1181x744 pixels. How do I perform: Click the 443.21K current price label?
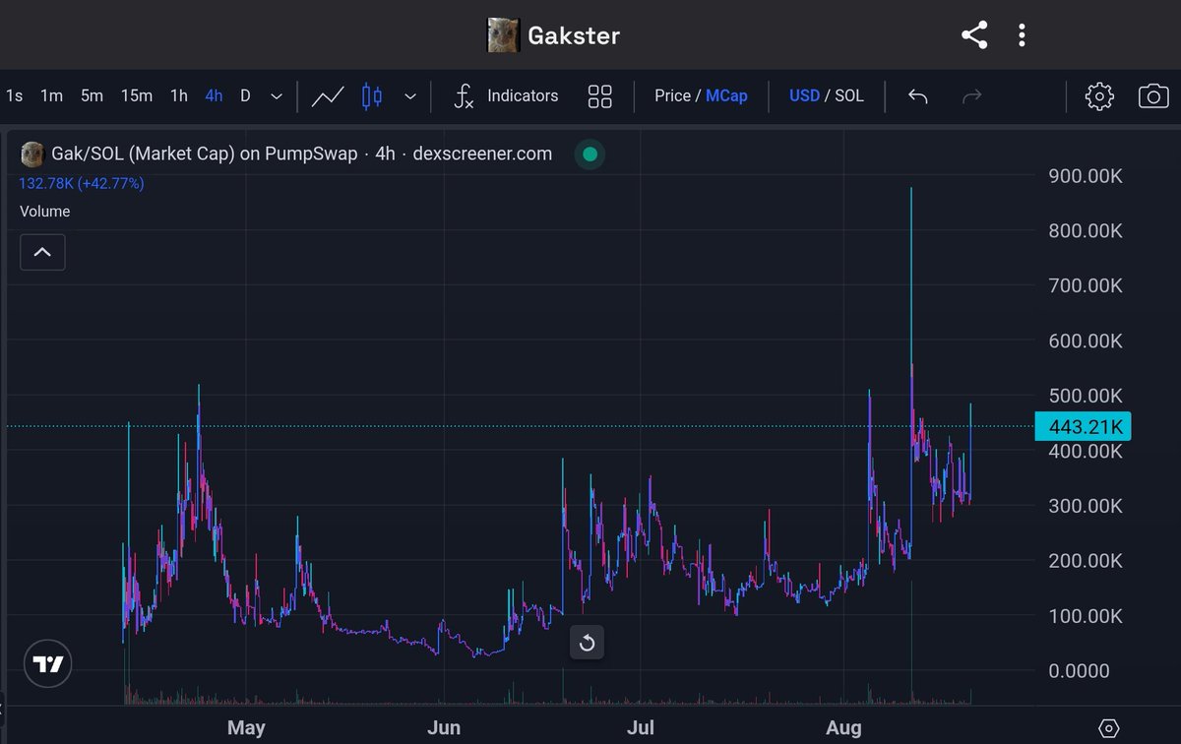point(1084,426)
